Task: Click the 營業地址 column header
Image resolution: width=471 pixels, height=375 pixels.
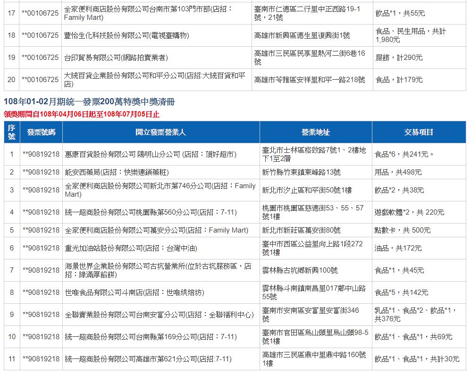Action: tap(316, 132)
